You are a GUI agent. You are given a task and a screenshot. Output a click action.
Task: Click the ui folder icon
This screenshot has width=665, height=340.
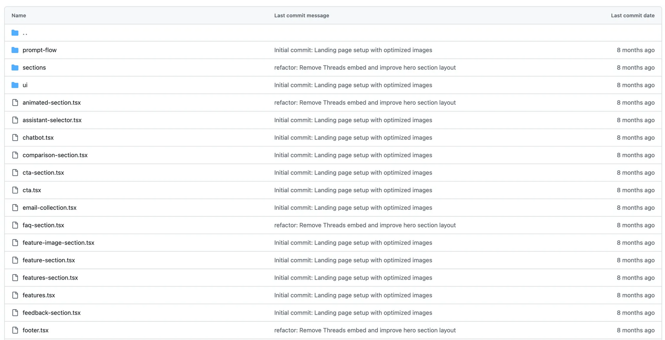click(x=15, y=85)
